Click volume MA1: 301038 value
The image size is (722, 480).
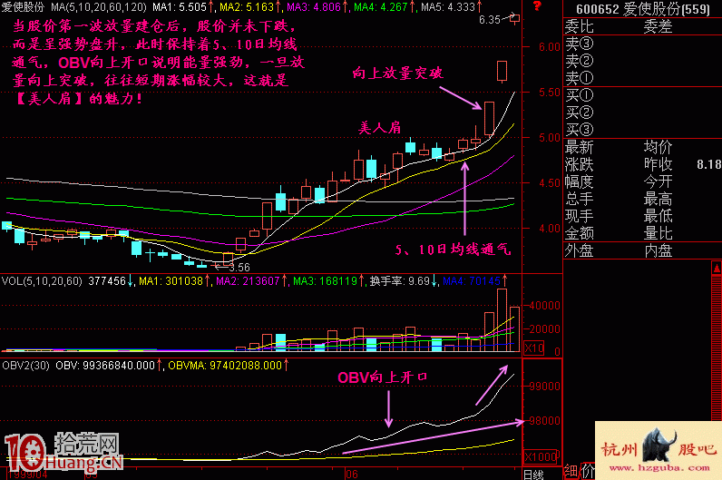pos(171,281)
